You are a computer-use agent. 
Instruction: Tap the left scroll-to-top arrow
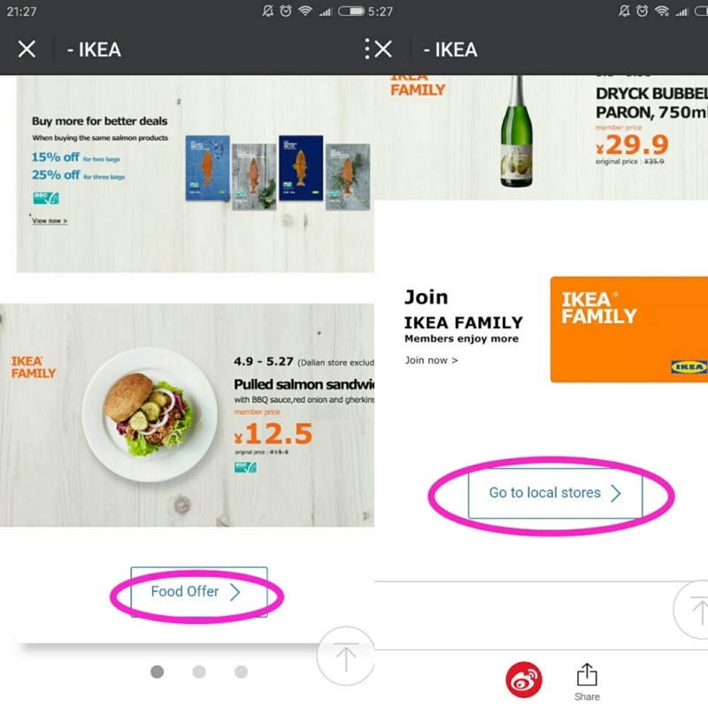(x=346, y=656)
